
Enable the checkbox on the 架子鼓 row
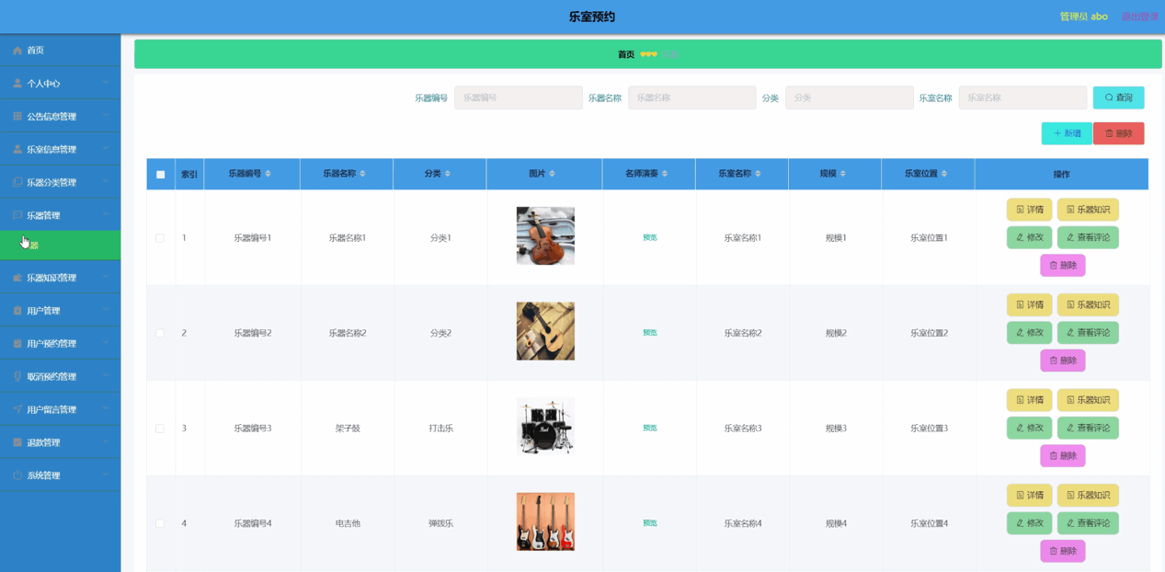point(160,428)
